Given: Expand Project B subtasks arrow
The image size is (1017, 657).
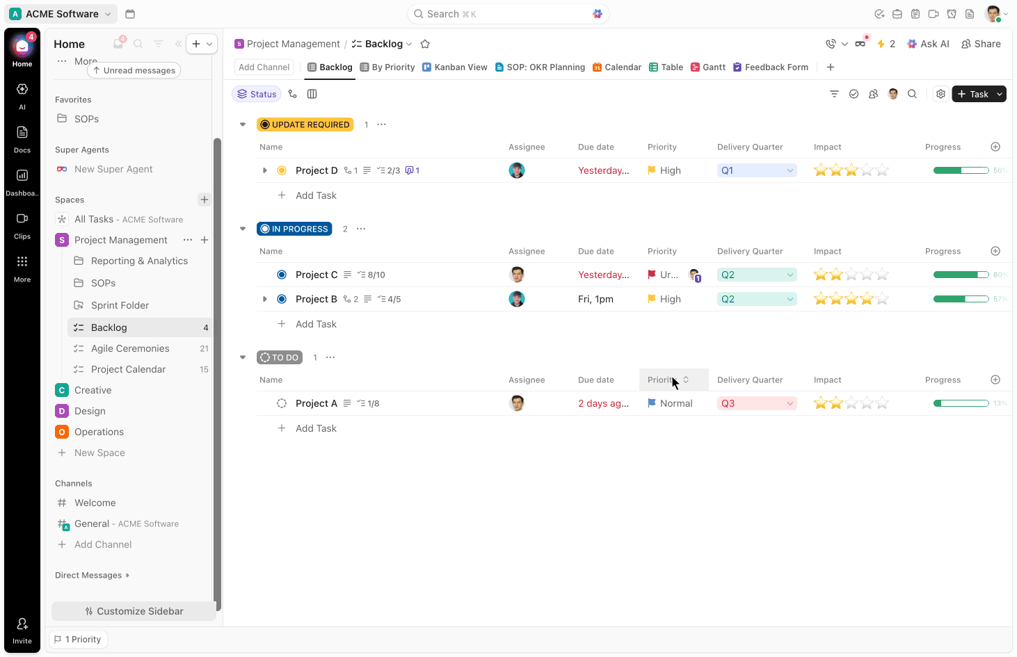Looking at the screenshot, I should [264, 298].
